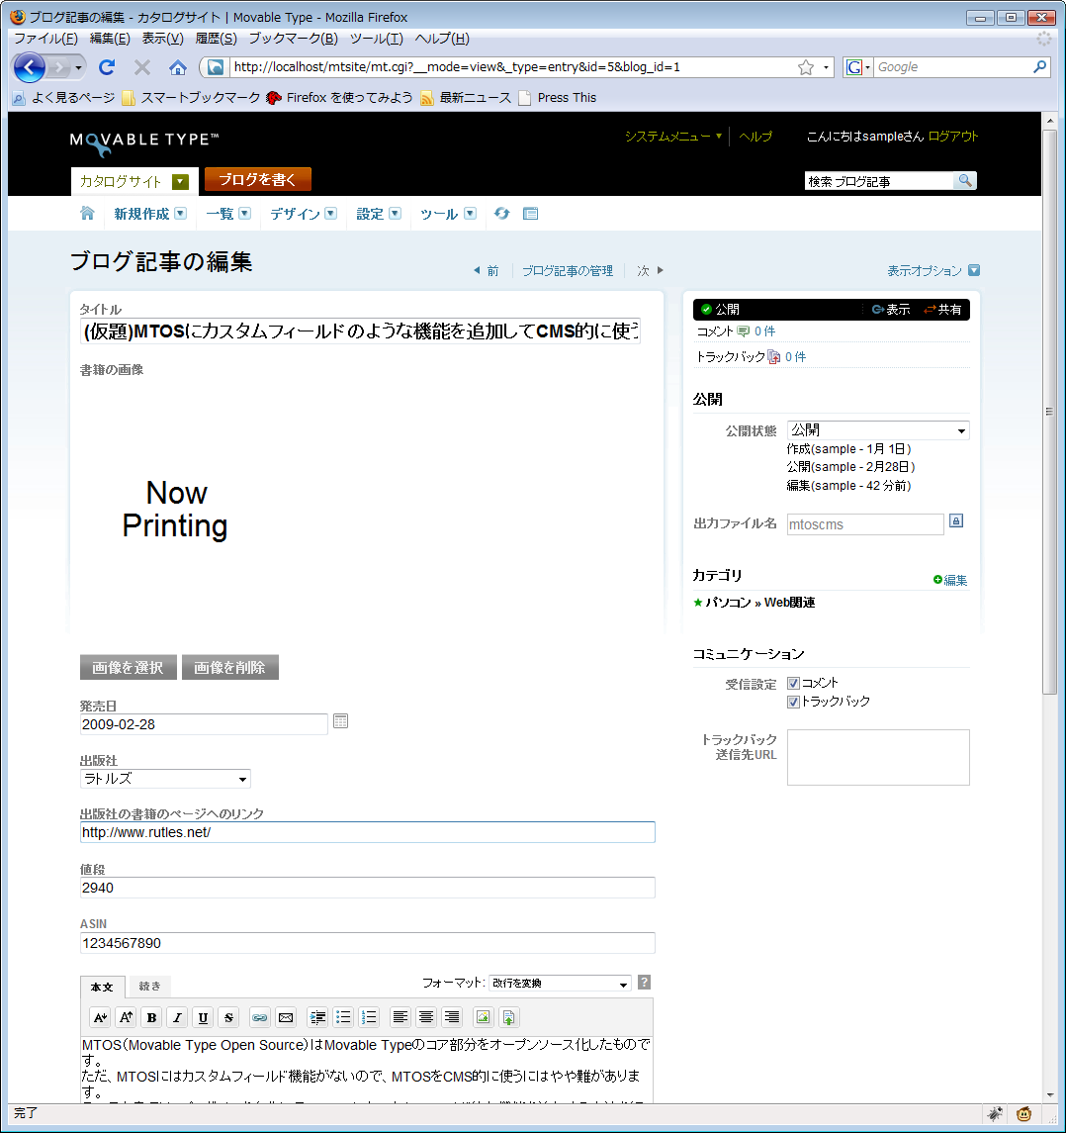The image size is (1066, 1133).
Task: Click the Bold formatting icon in editor
Action: pyautogui.click(x=151, y=1017)
